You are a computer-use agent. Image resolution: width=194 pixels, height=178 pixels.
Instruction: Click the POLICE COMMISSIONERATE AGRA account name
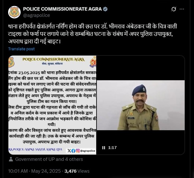coord(62,9)
